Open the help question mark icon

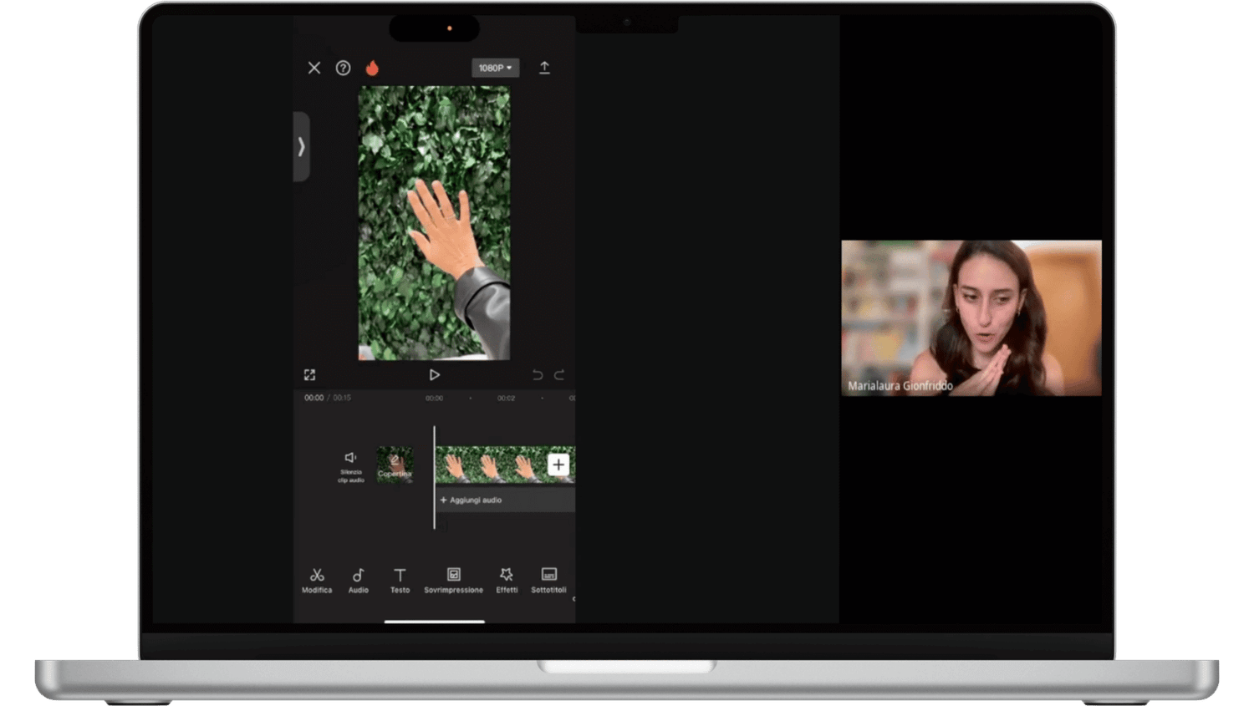click(343, 68)
